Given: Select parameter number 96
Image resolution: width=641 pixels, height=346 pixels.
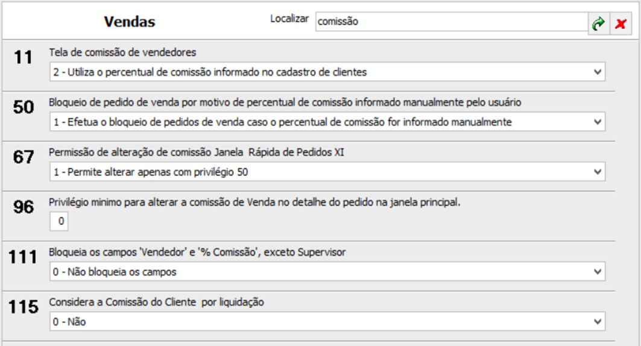Looking at the screenshot, I should pos(24,207).
